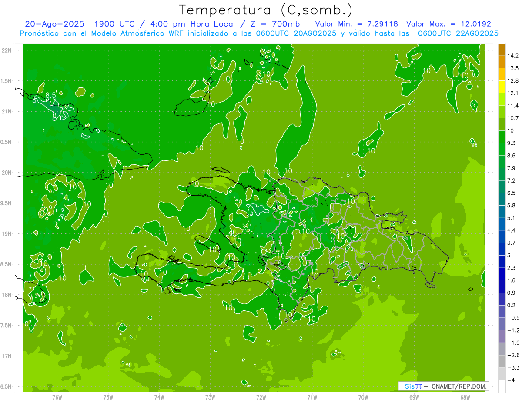This screenshot has width=522, height=403.
Task: Click the legend value '12.1'
Action: tap(513, 93)
